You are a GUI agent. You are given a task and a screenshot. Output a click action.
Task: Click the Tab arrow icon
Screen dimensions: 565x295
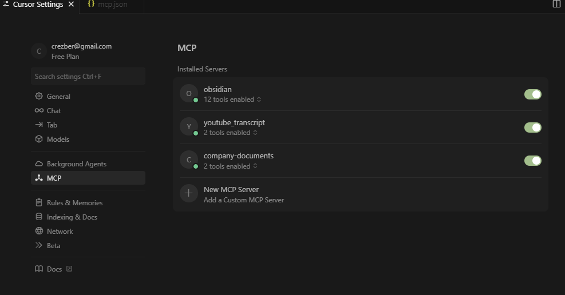39,125
